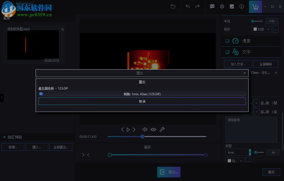Remove the 河东... text entry with X
Image resolution: width=284 pixels, height=181 pixels.
276,73
